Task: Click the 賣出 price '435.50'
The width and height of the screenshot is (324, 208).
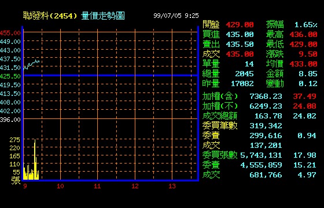Action: [x=240, y=44]
